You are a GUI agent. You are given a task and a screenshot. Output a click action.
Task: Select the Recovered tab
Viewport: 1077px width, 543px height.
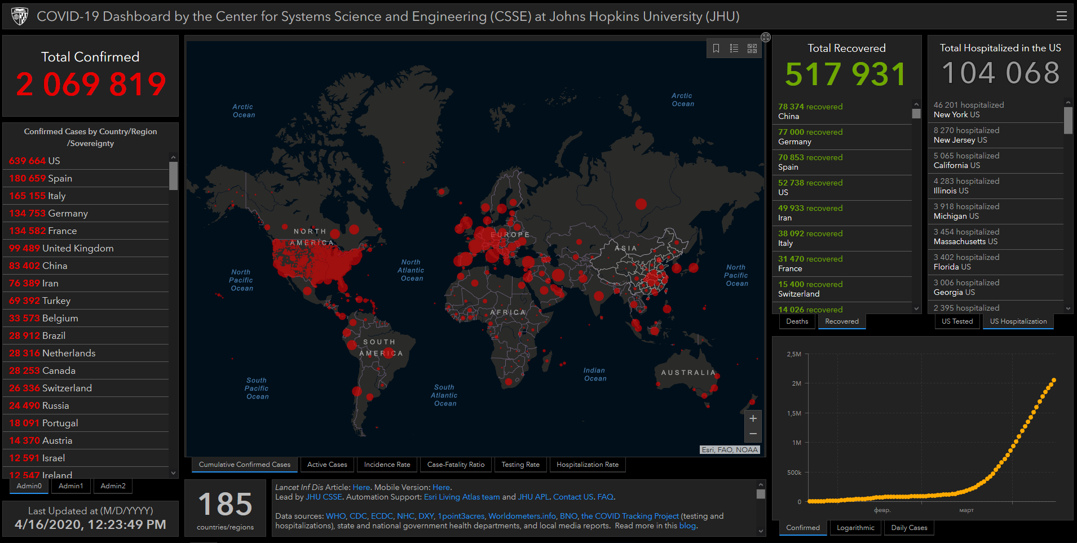tap(842, 321)
